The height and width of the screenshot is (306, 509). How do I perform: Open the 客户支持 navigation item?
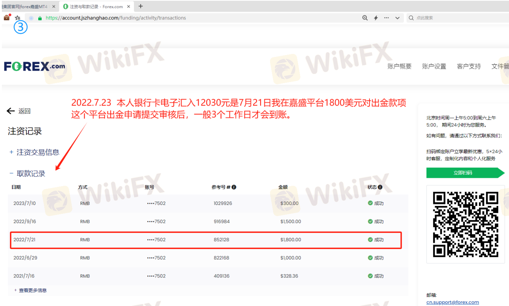pos(469,66)
